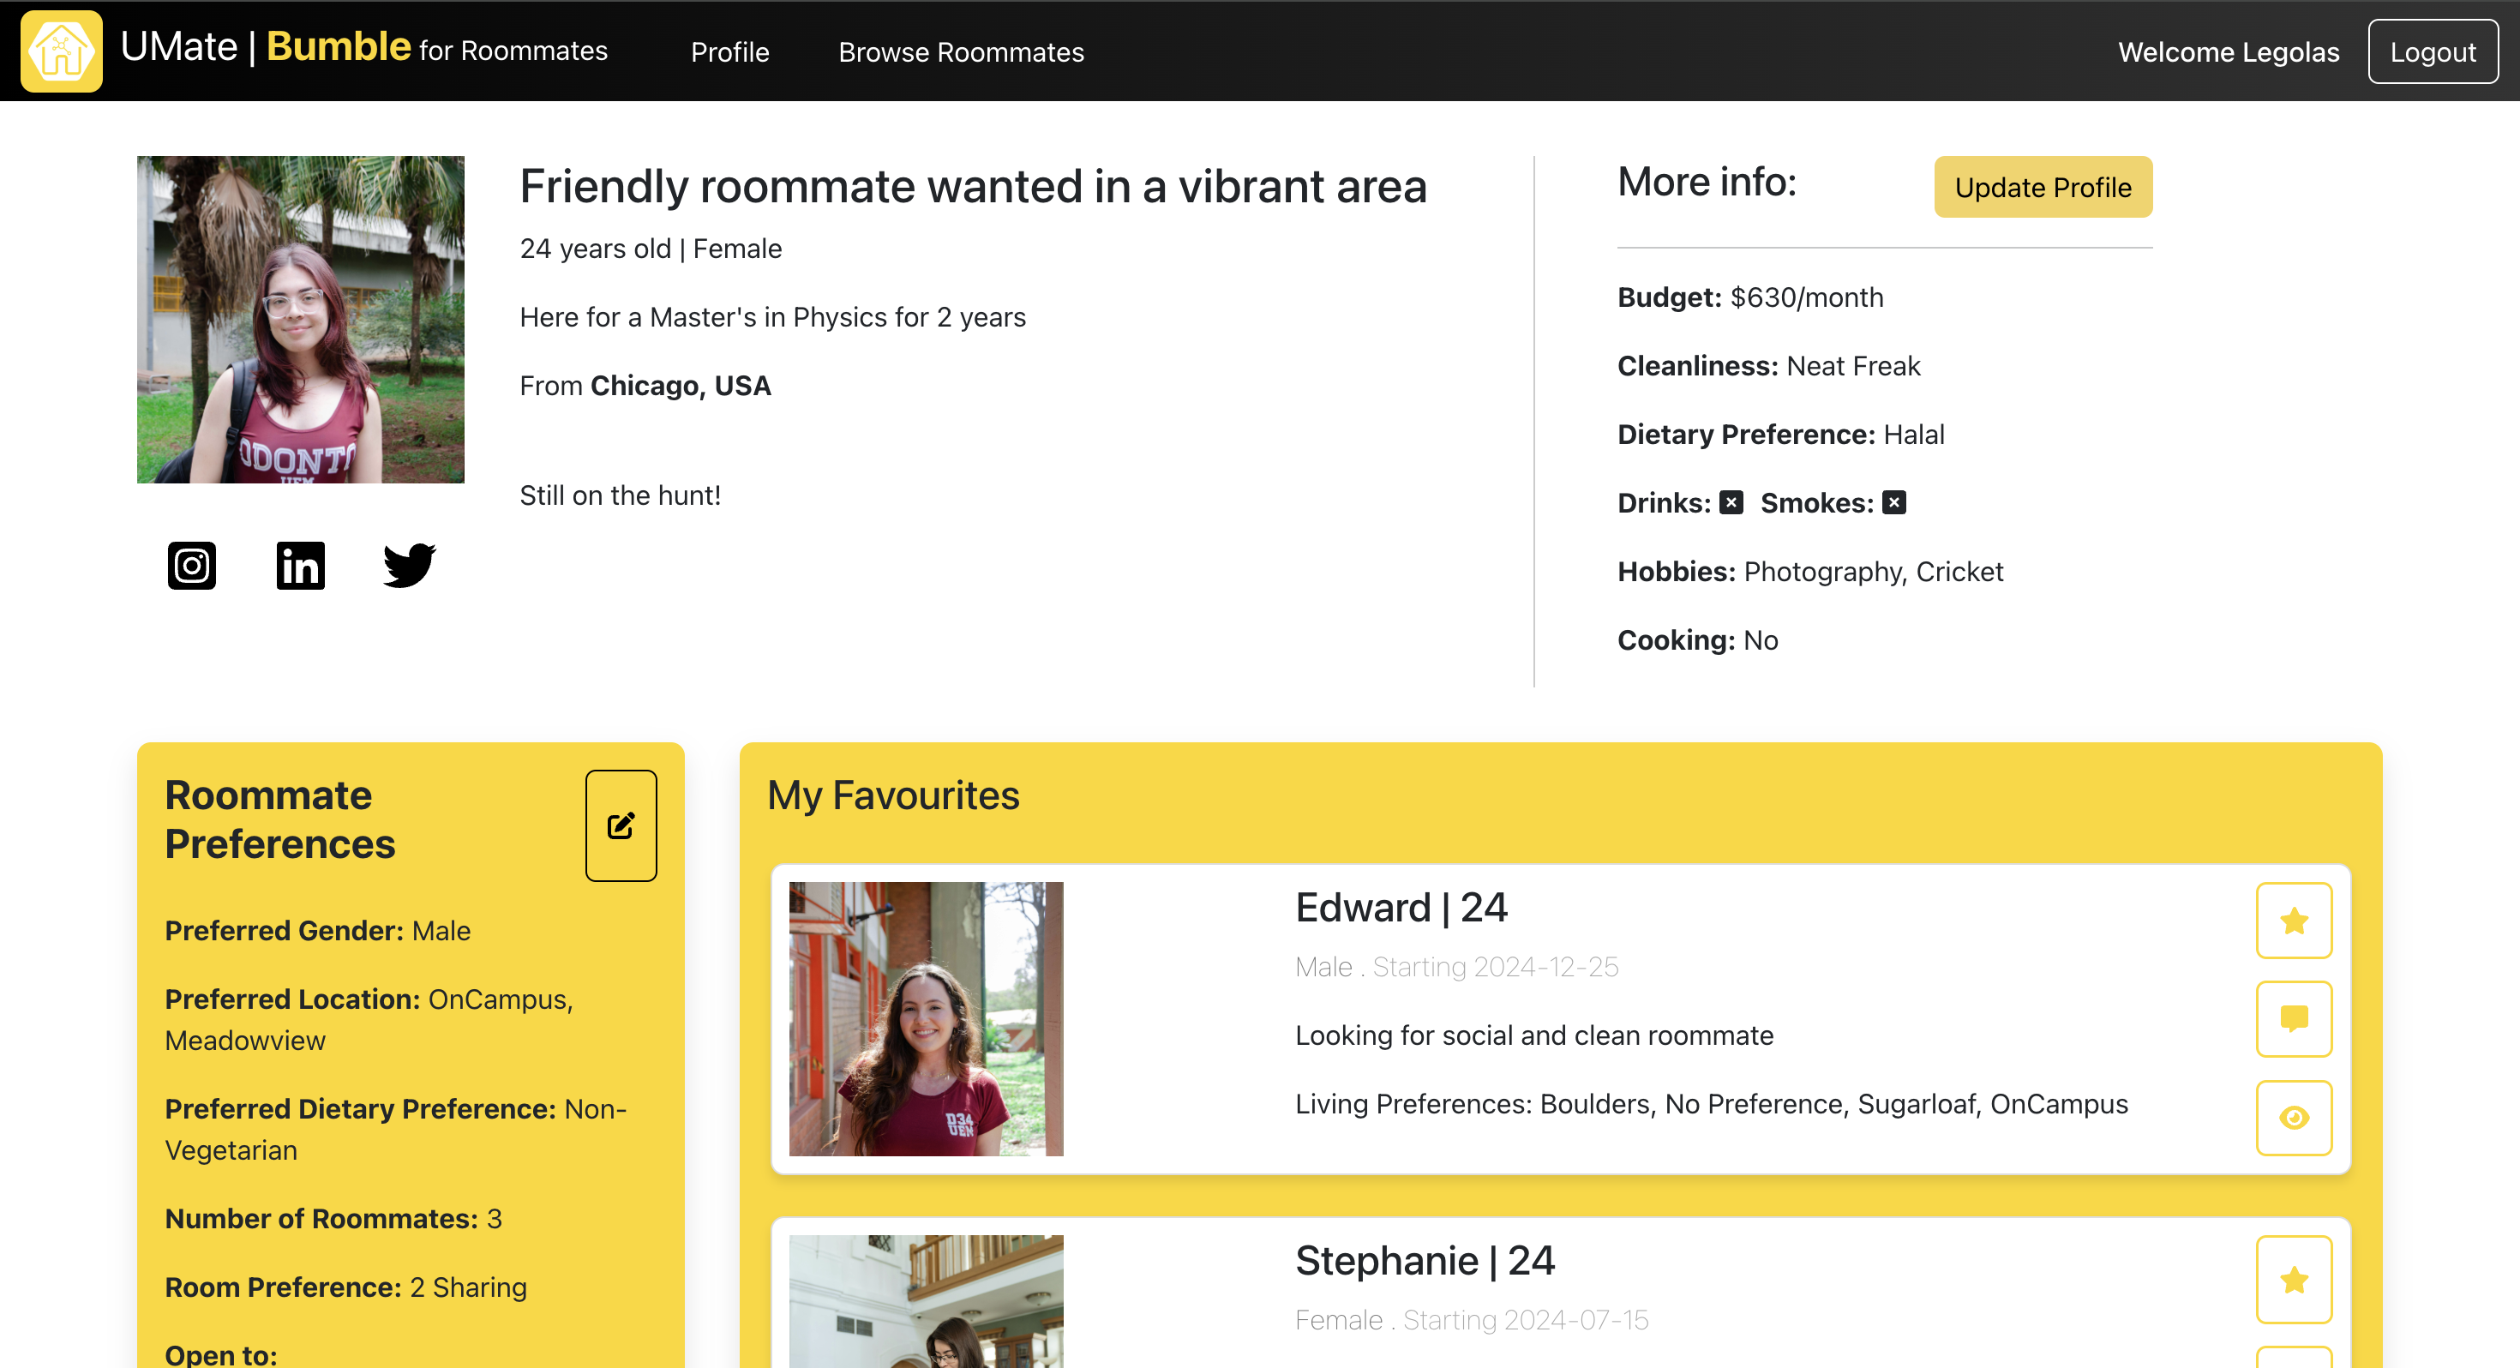This screenshot has width=2520, height=1368.
Task: Select the Edward | 24 heading
Action: pyautogui.click(x=1401, y=908)
